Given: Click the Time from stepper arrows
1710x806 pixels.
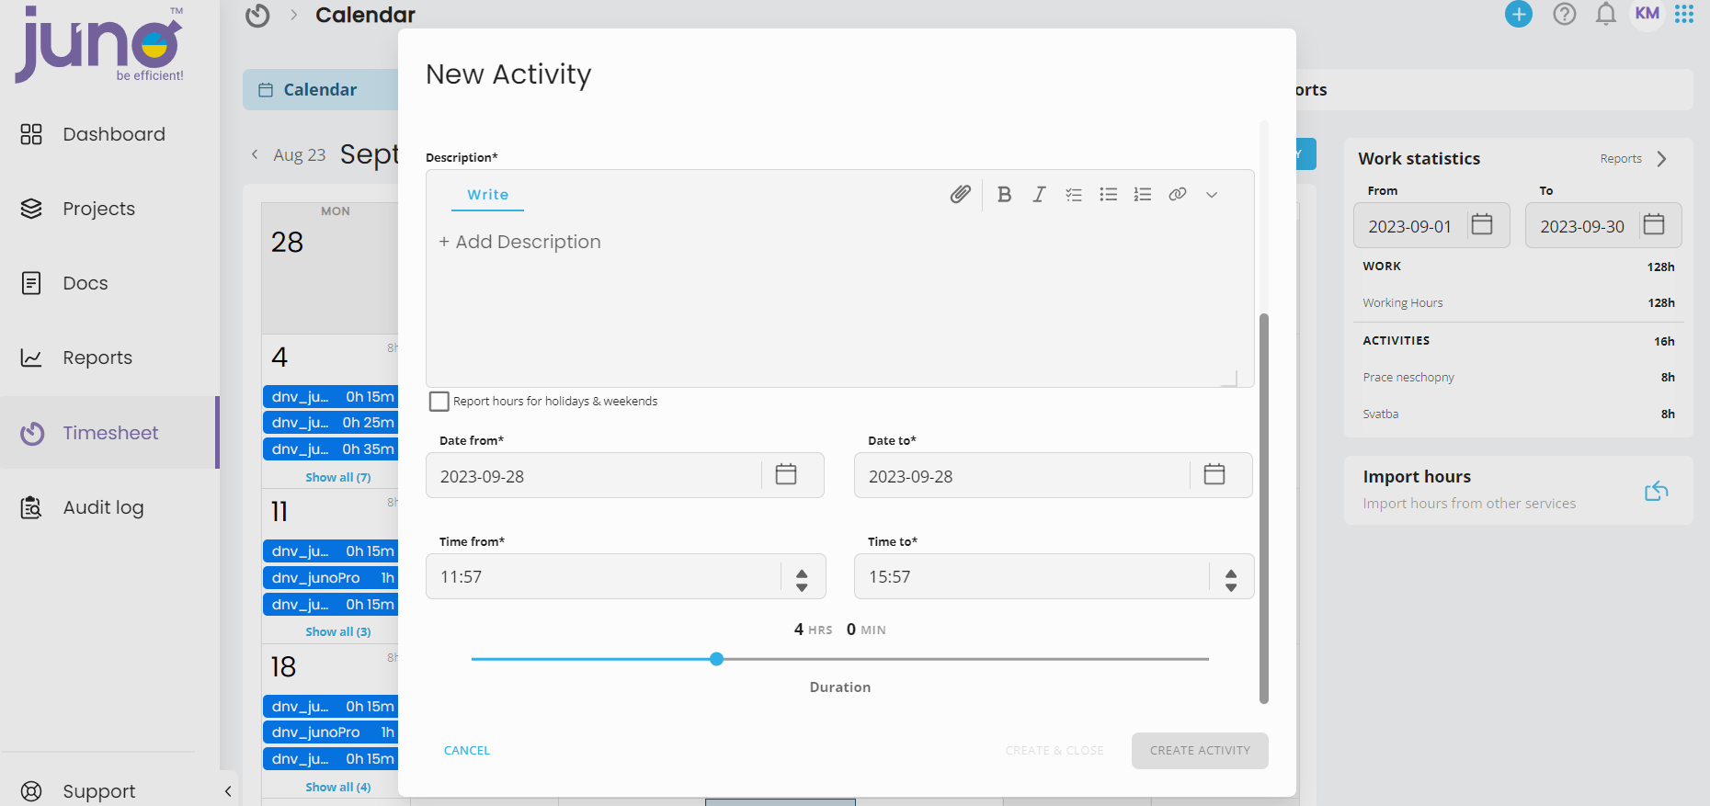Looking at the screenshot, I should 802,579.
